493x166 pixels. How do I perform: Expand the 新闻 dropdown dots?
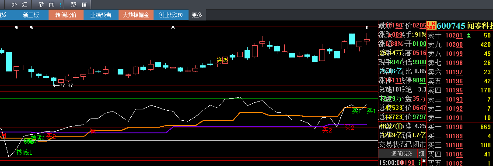click(61, 4)
